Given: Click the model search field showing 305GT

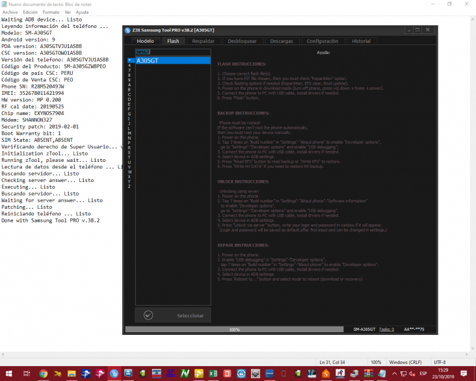Looking at the screenshot, I should click(x=173, y=52).
